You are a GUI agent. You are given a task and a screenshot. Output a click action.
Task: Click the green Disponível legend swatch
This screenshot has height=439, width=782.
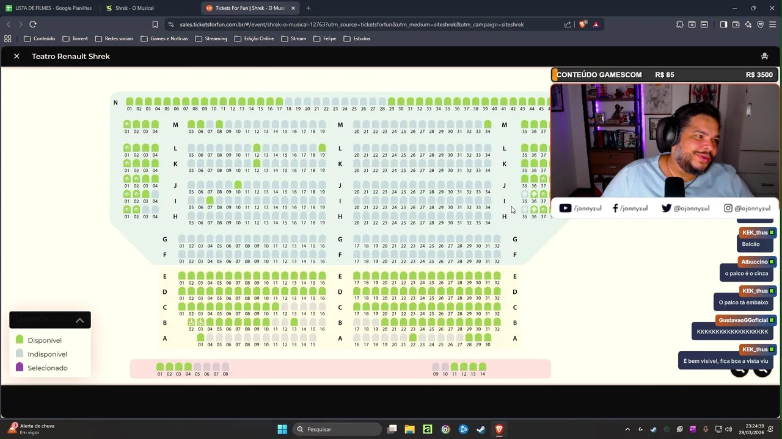click(x=20, y=340)
